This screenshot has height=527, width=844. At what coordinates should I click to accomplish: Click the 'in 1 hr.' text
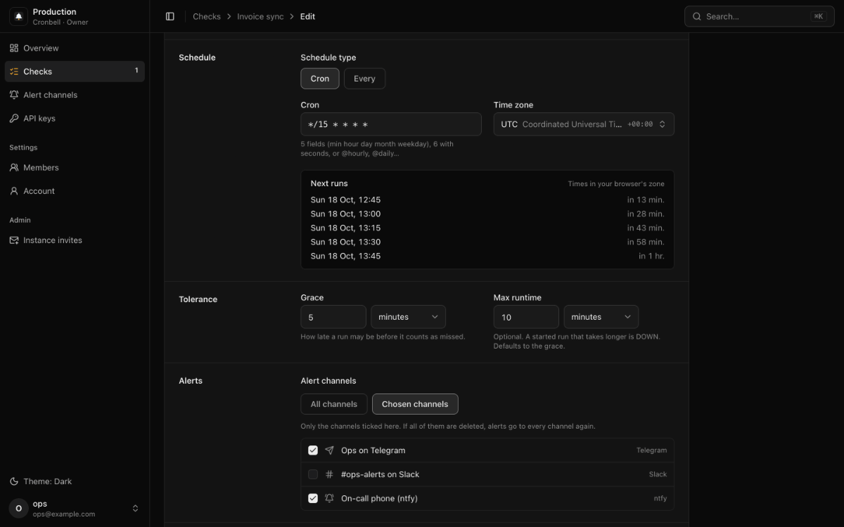[x=651, y=256]
